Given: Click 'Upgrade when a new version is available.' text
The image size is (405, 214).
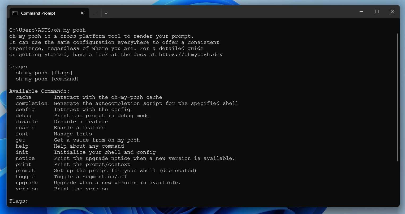Looking at the screenshot, I should [117, 183].
